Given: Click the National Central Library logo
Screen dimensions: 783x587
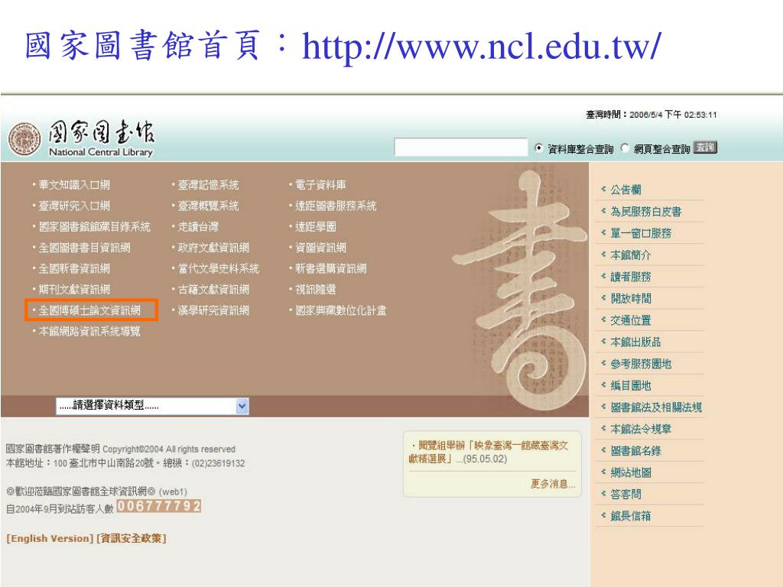Looking at the screenshot, I should pos(81,139).
